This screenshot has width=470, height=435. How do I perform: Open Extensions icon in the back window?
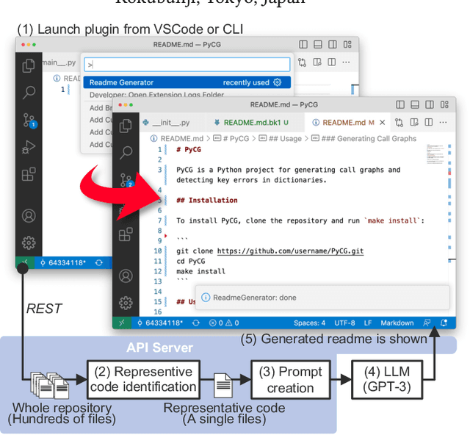pos(29,175)
